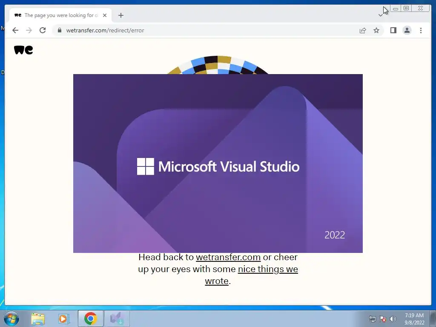Click the Show desktop button at the taskbar end
The image size is (436, 327).
point(433,319)
